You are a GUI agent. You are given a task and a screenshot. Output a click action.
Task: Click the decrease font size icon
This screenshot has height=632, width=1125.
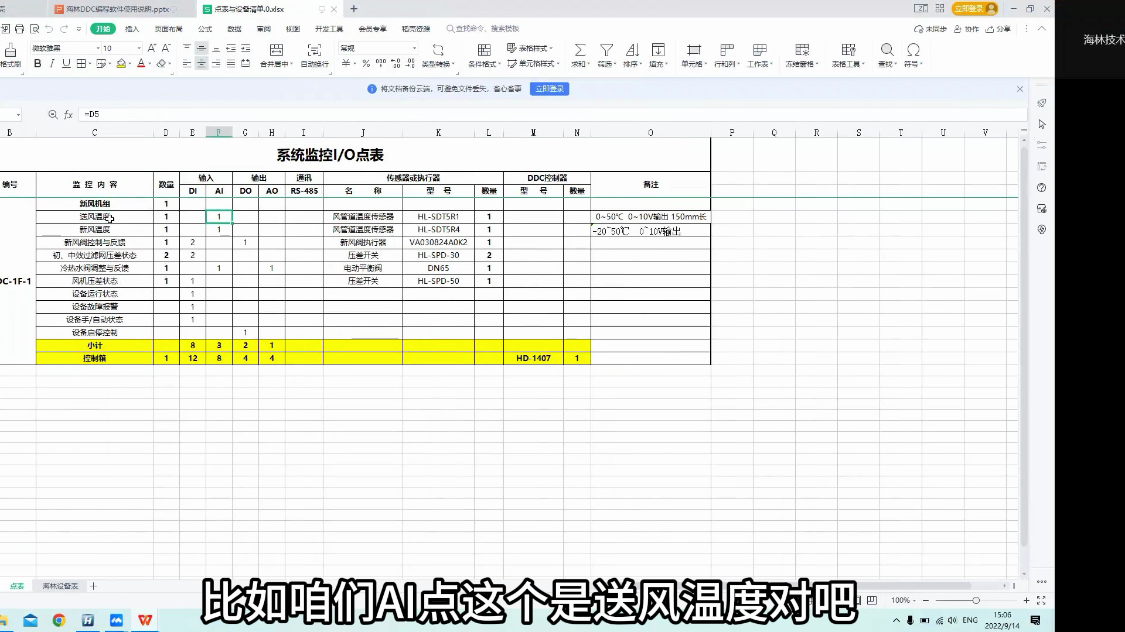click(x=166, y=48)
